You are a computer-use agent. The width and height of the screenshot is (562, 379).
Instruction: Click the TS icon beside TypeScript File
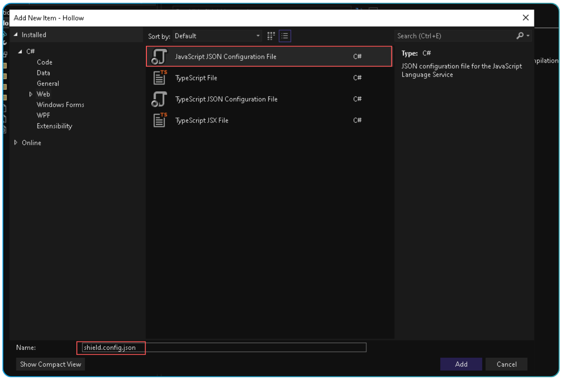159,77
